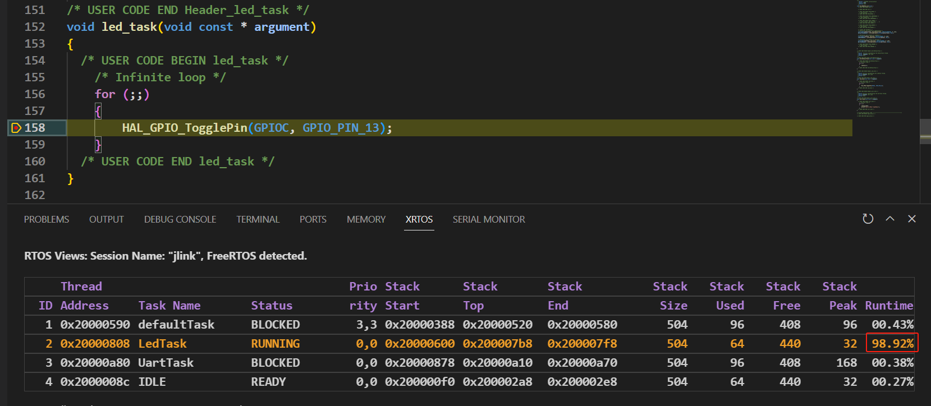This screenshot has height=406, width=931.
Task: Click the Infinite loop comment
Action: 160,77
